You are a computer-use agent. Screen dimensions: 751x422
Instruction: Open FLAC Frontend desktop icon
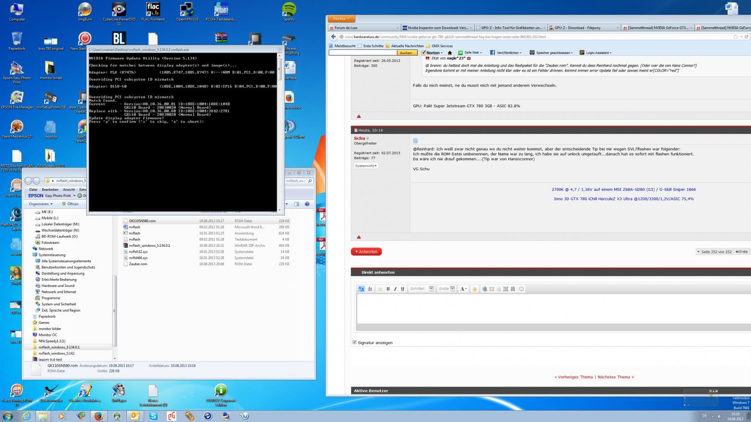pos(153,12)
